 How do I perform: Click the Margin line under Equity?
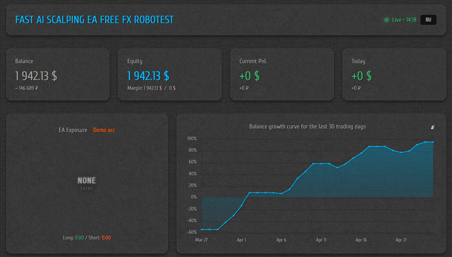(151, 88)
